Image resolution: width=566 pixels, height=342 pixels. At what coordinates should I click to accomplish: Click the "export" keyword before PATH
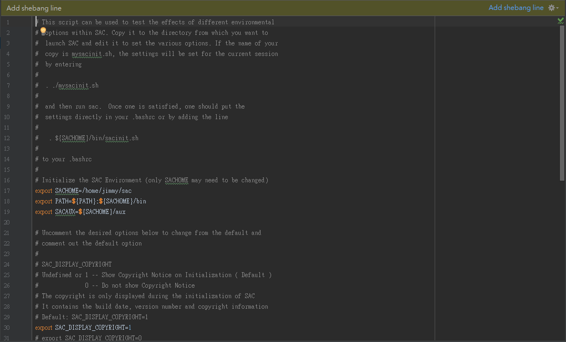(44, 201)
